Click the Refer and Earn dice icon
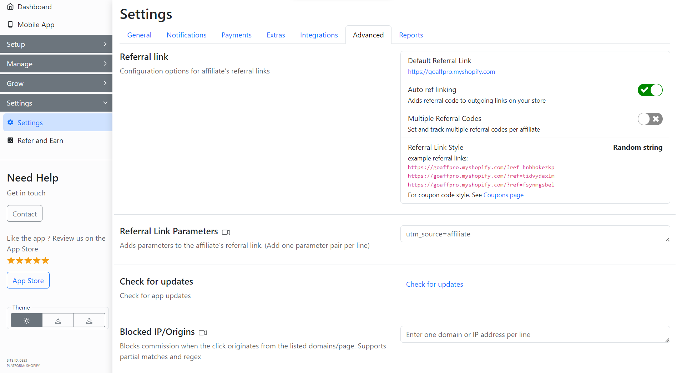The image size is (677, 373). click(x=10, y=140)
